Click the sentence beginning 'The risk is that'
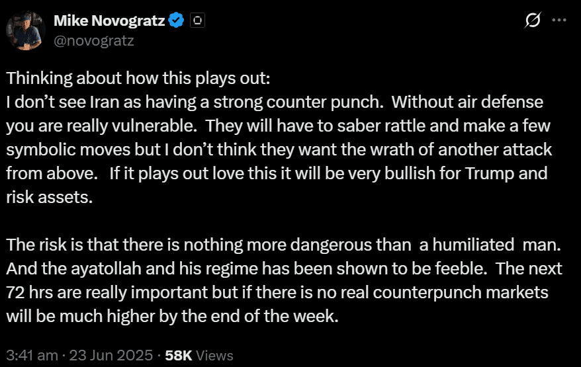 (x=283, y=245)
